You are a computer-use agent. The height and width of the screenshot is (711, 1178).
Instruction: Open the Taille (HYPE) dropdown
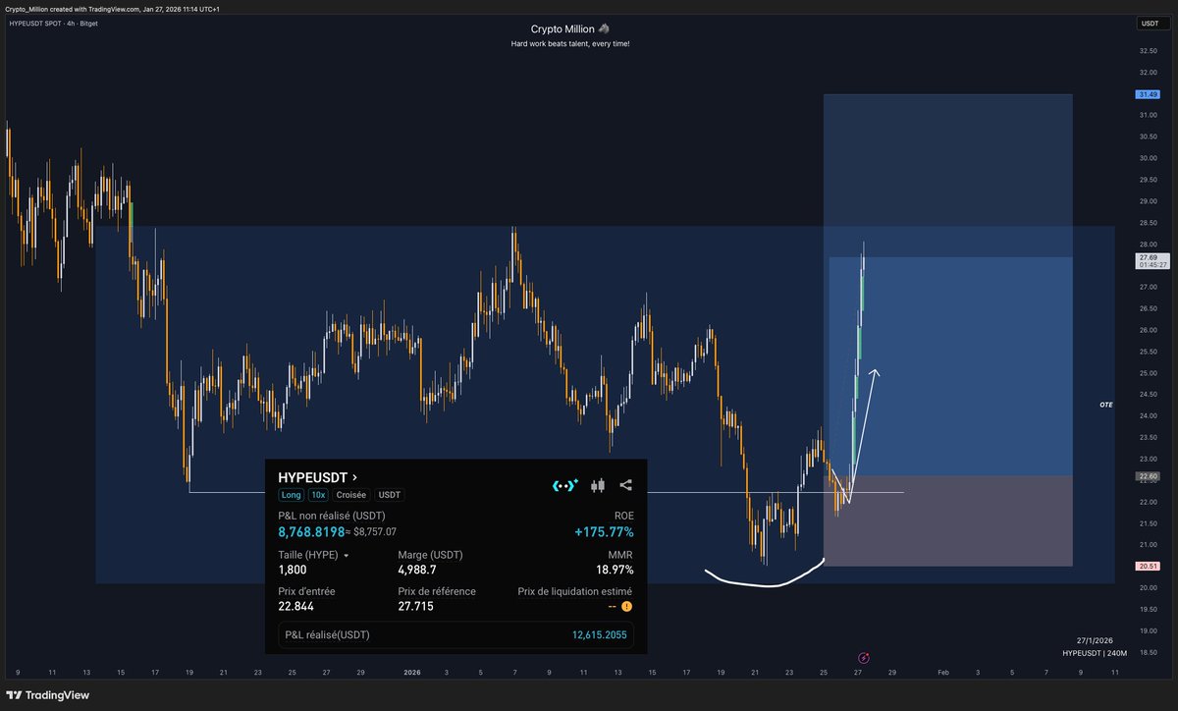pyautogui.click(x=347, y=555)
